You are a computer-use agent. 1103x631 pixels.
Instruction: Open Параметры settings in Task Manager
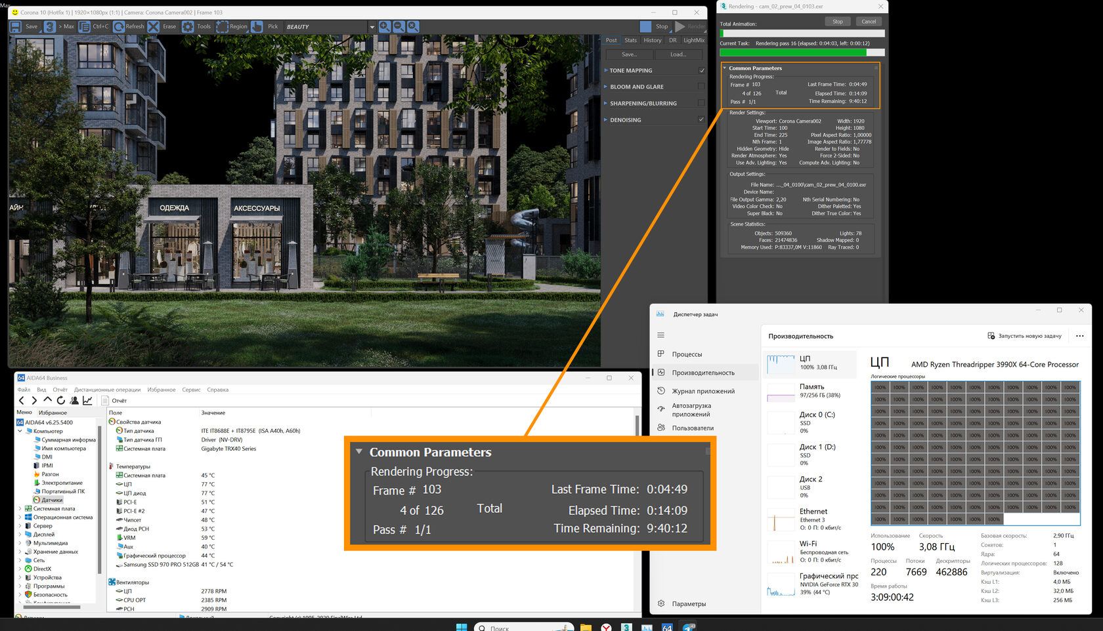pyautogui.click(x=683, y=604)
